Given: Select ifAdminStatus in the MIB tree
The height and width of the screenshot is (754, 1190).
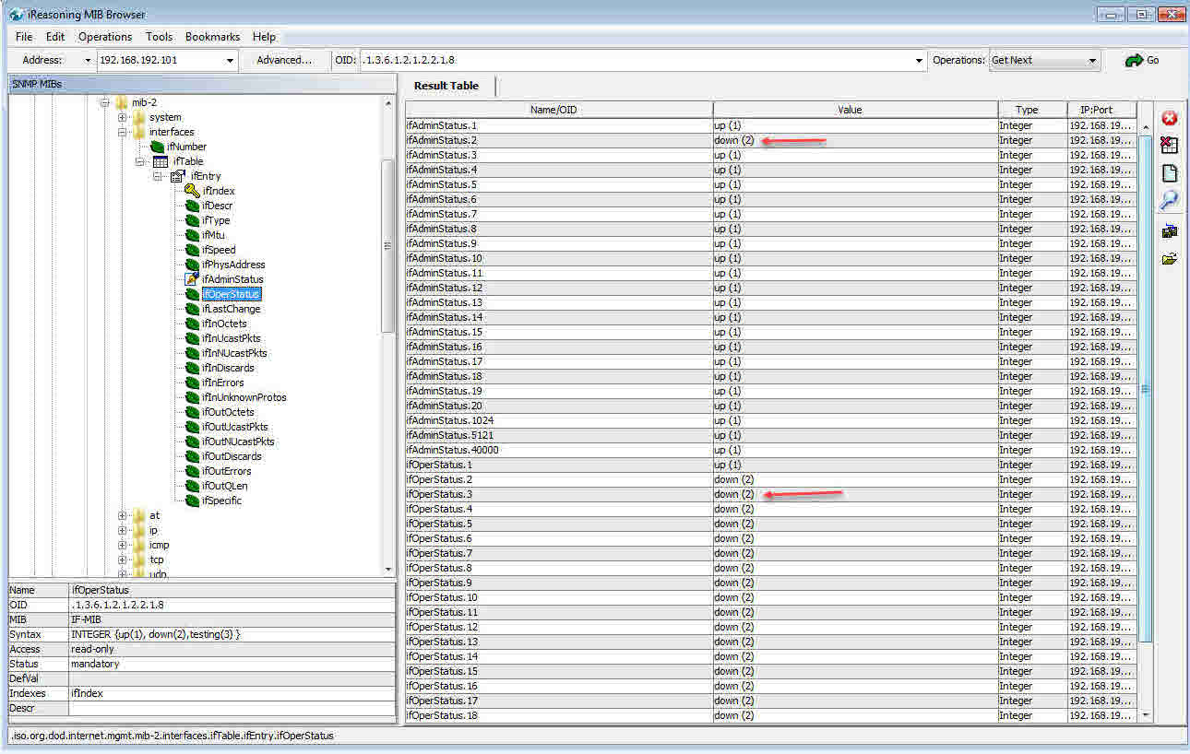Looking at the screenshot, I should [232, 279].
